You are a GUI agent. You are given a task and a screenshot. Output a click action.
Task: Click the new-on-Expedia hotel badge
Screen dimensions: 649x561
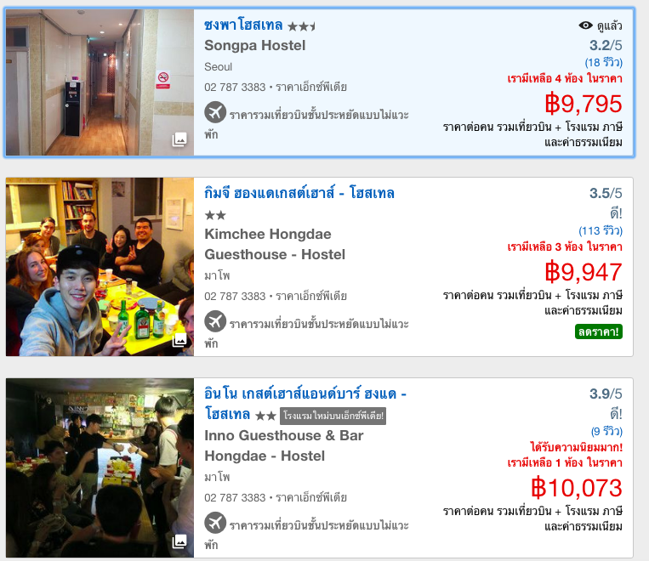[x=333, y=416]
